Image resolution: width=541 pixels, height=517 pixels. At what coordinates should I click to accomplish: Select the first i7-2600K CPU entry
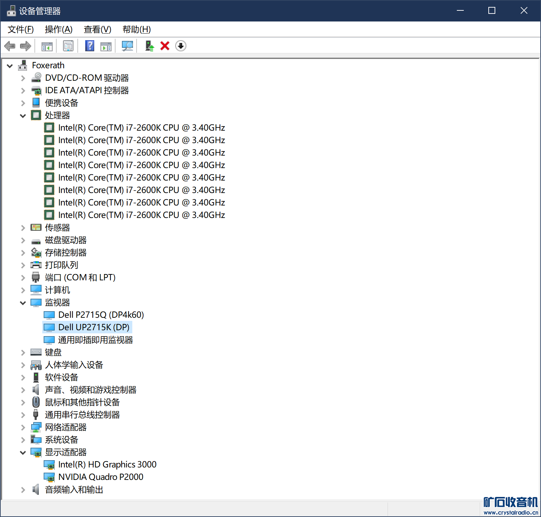click(x=142, y=128)
